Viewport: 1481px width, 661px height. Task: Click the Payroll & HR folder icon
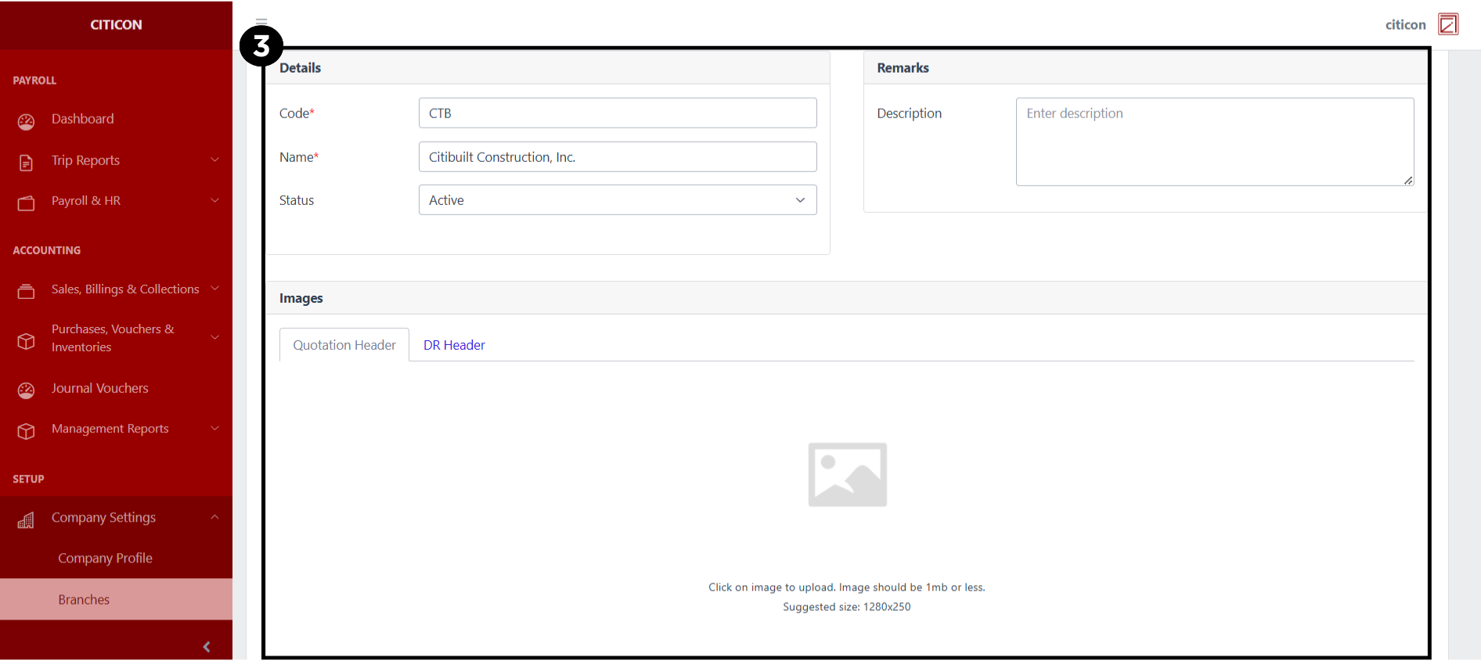[x=26, y=203]
